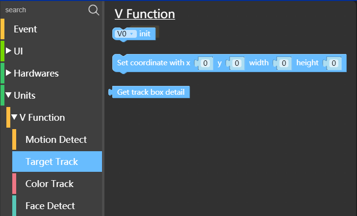The height and width of the screenshot is (216, 357).
Task: Pick the Set coordinate block label
Action: pos(153,63)
